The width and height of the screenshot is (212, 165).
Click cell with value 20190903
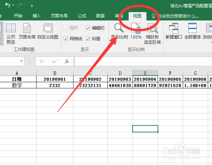coord(120,79)
